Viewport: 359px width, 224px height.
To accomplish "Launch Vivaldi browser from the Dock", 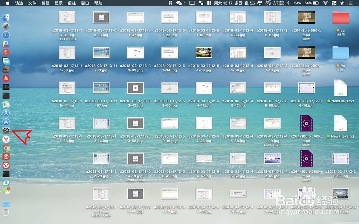I will [6, 165].
